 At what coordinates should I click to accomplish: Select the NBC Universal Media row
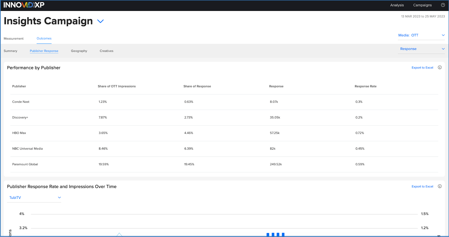click(224, 149)
